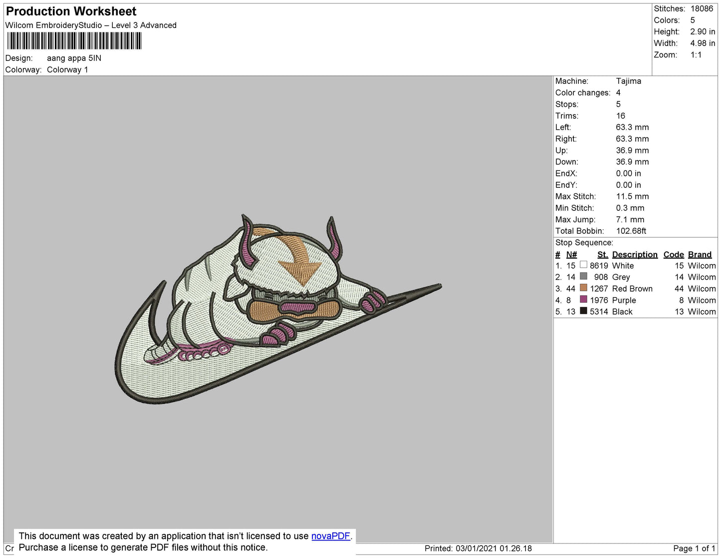
Task: Click the Brand column header
Action: 700,254
